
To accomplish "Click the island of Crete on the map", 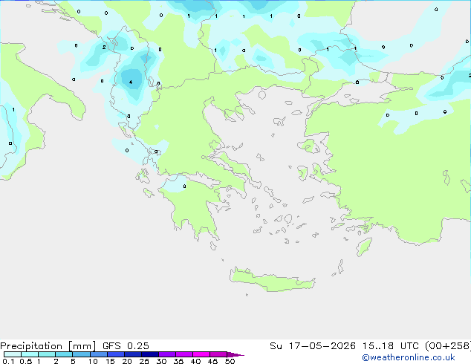I will click(272, 280).
